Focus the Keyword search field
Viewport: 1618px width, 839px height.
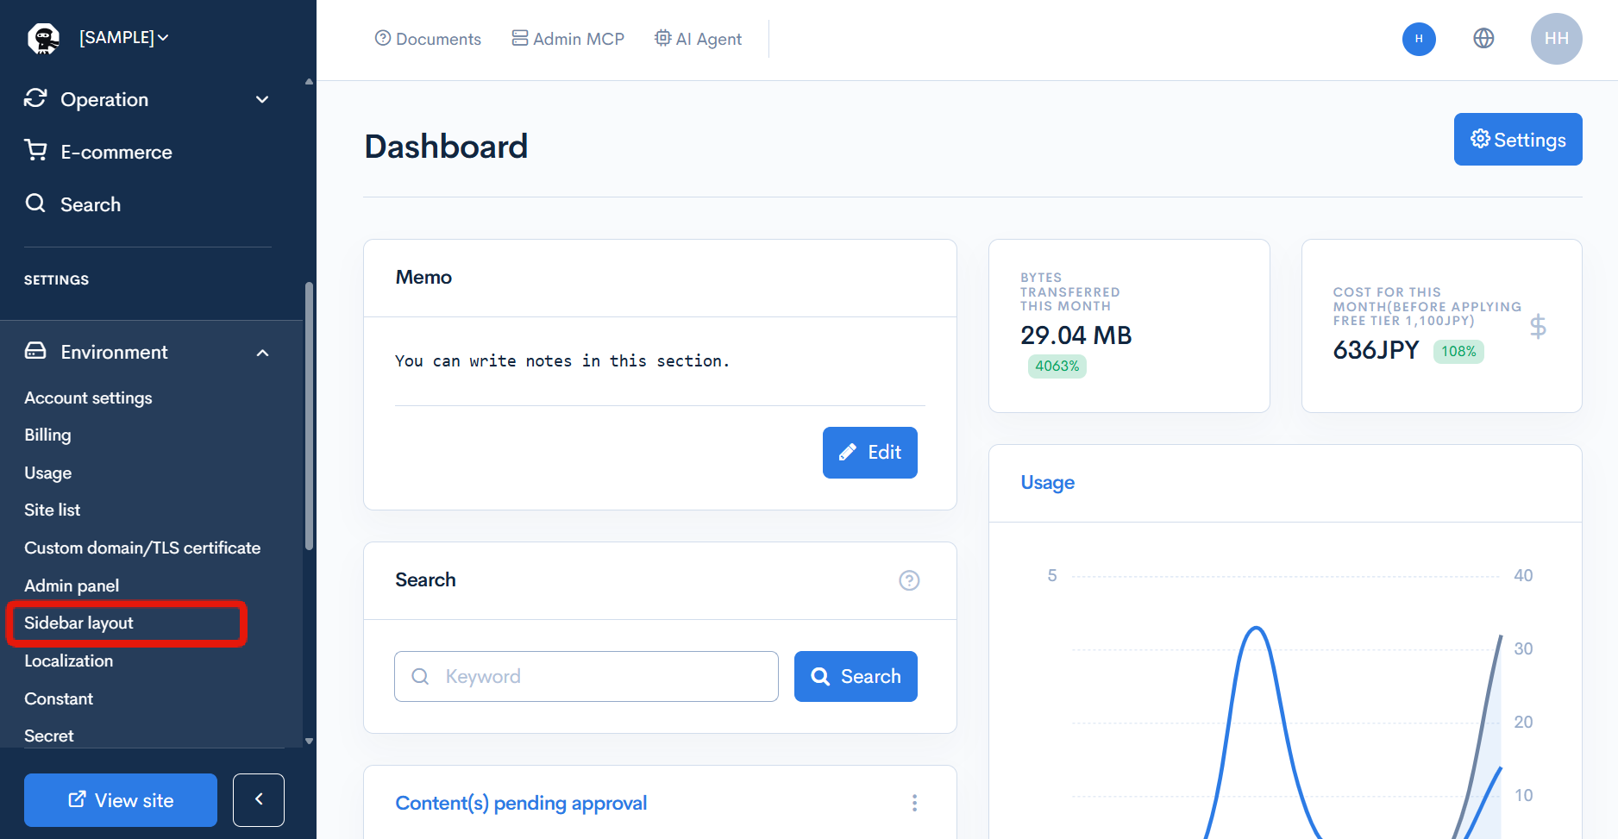586,677
